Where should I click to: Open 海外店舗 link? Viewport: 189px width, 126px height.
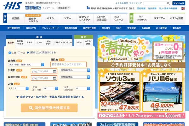152,9
